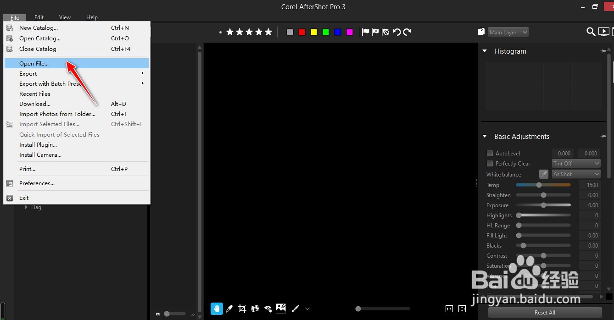The width and height of the screenshot is (614, 320).
Task: Set zoom to 1:1 view
Action: pyautogui.click(x=449, y=309)
